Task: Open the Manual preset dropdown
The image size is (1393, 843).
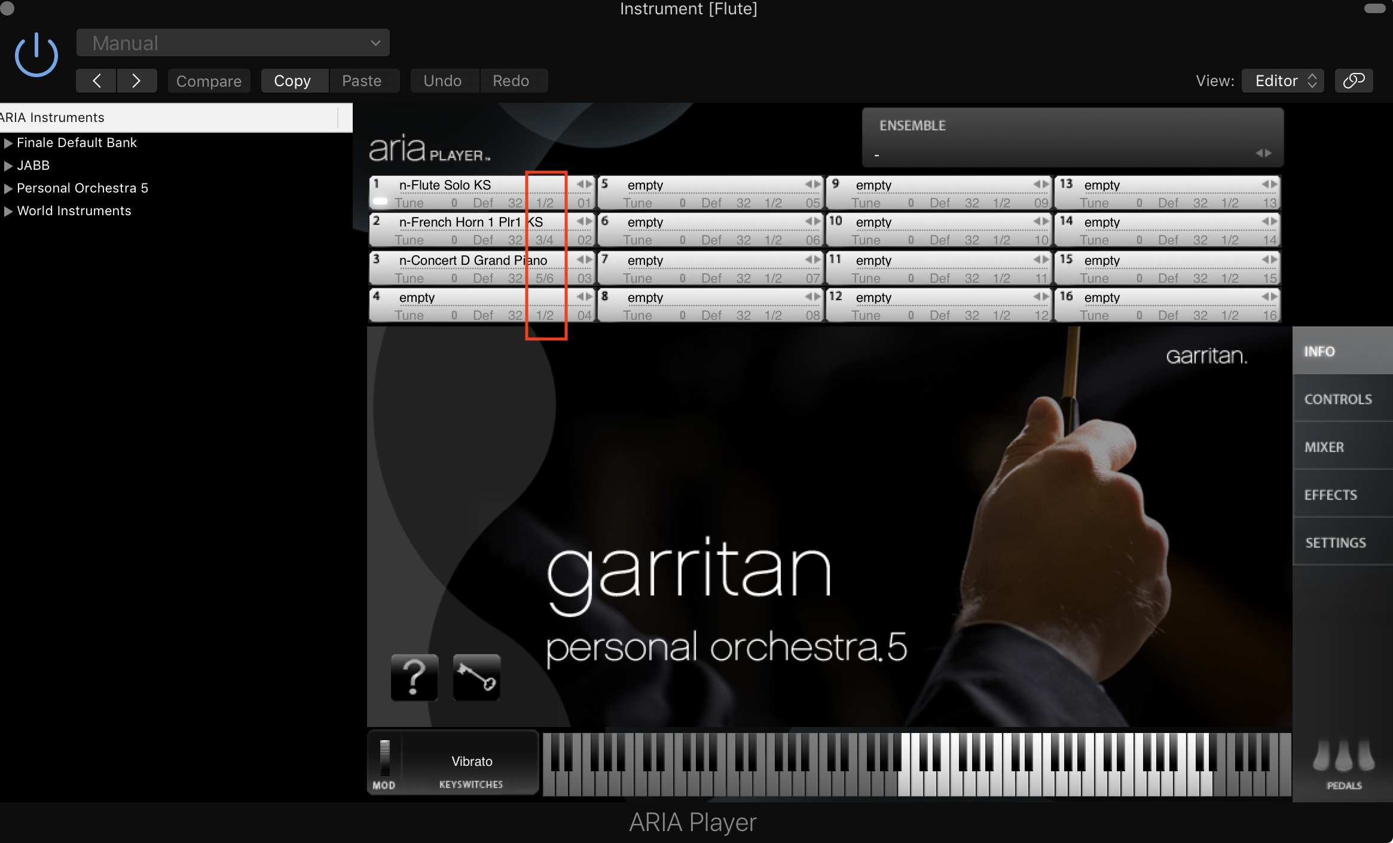Action: [233, 43]
